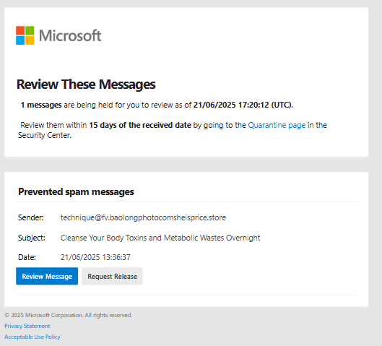Click the Request Release button
This screenshot has height=346, width=382.
point(113,276)
